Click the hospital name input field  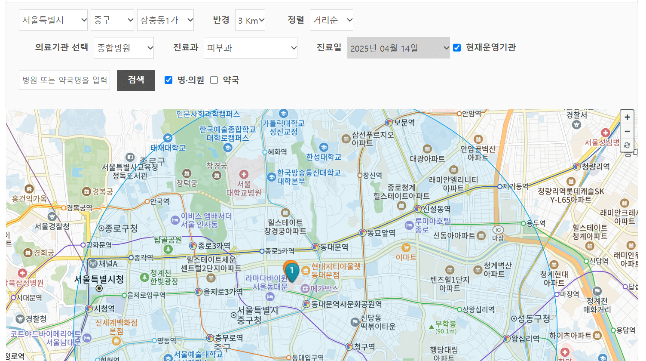(x=64, y=80)
